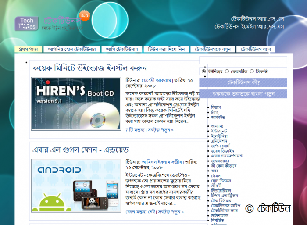Open the Hiren's Boot CD thumbnail
The height and width of the screenshot is (225, 307).
(x=76, y=104)
